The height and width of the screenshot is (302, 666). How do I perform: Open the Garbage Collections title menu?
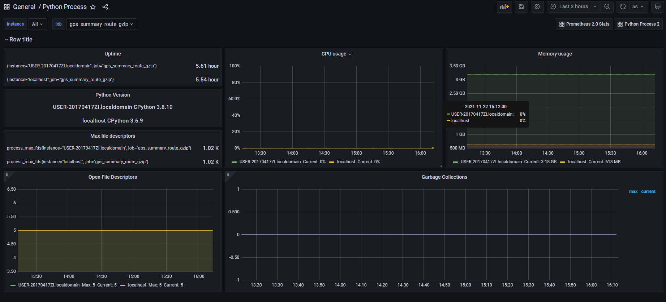click(444, 177)
